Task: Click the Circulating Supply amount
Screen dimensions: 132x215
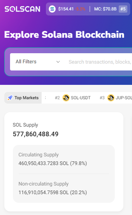Action: (x=53, y=163)
